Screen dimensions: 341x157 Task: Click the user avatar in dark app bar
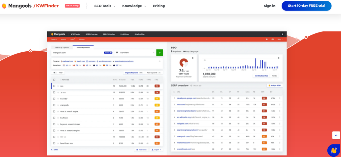coord(282,34)
